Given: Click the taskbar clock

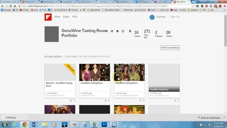Looking at the screenshot, I should point(218,125).
